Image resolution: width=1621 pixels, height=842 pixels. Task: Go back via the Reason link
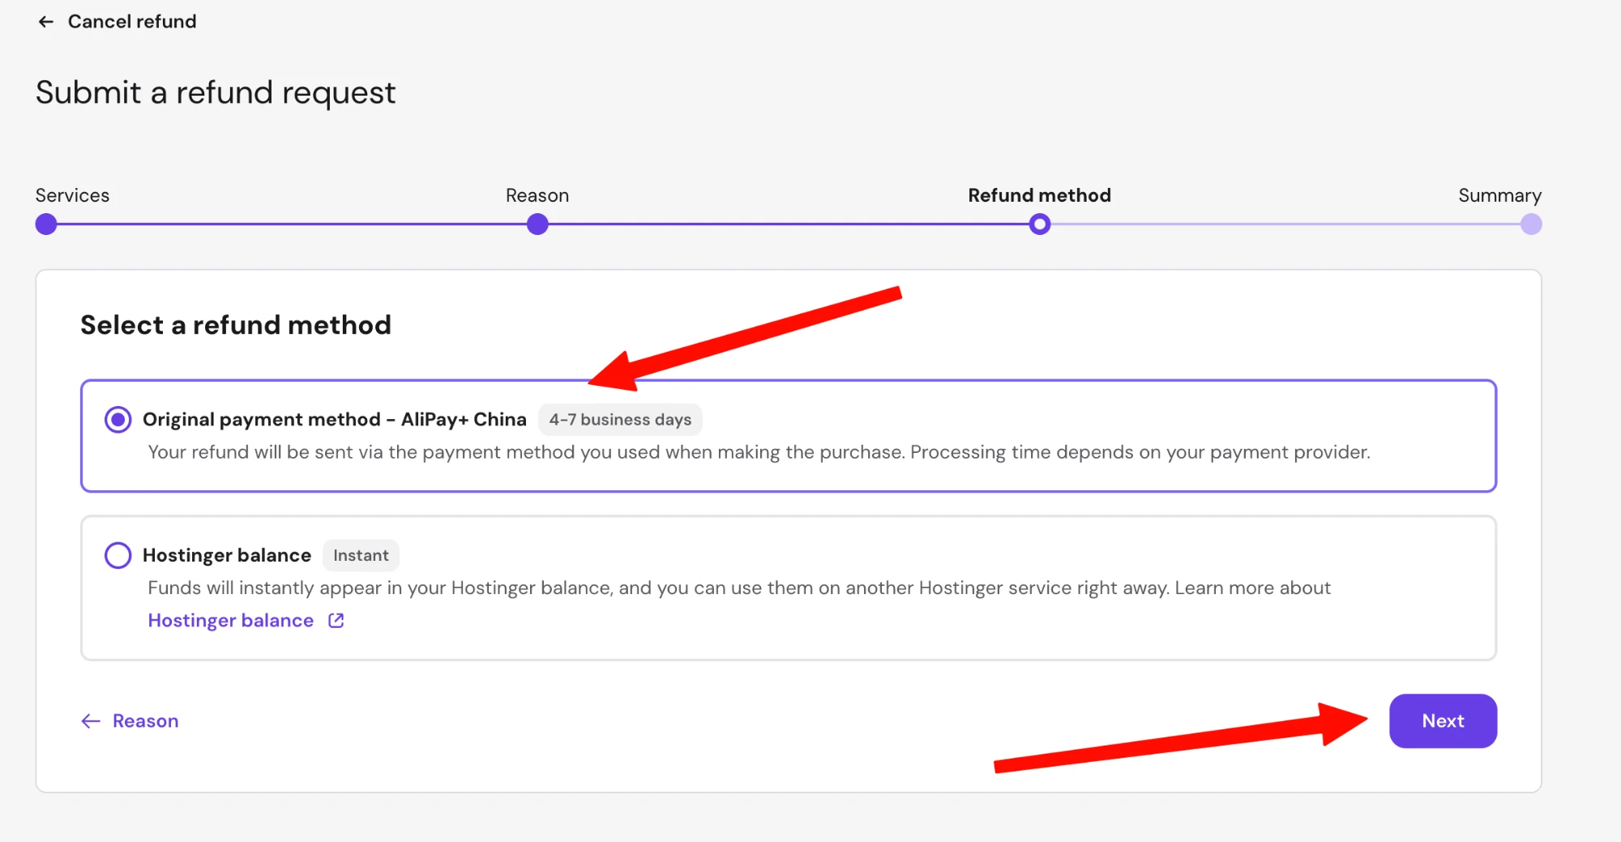[146, 721]
